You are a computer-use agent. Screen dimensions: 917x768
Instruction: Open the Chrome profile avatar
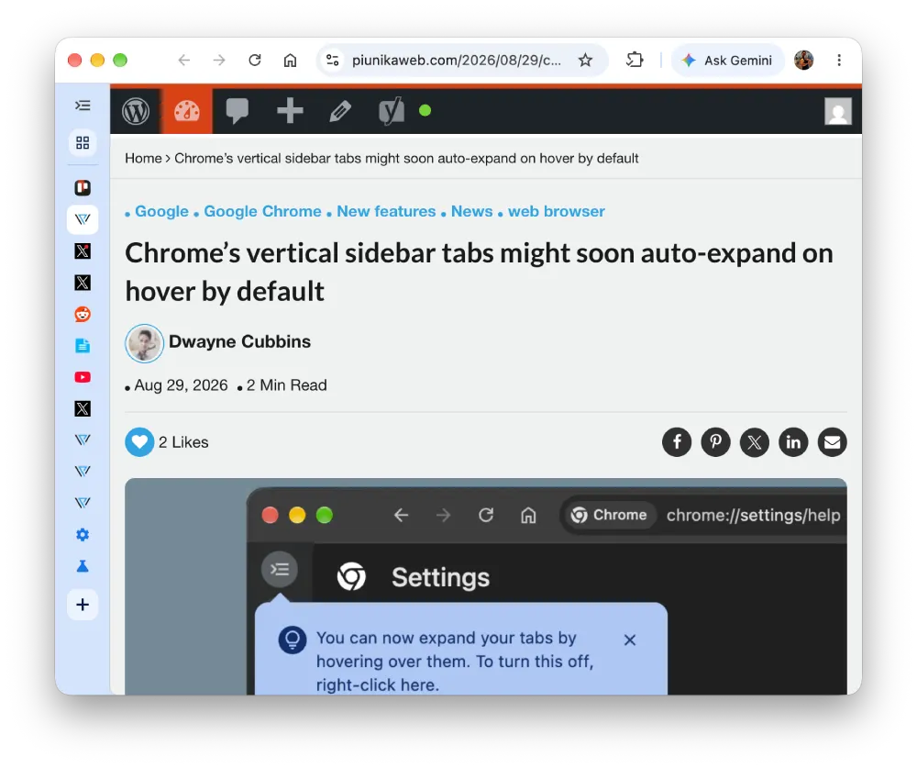point(804,60)
